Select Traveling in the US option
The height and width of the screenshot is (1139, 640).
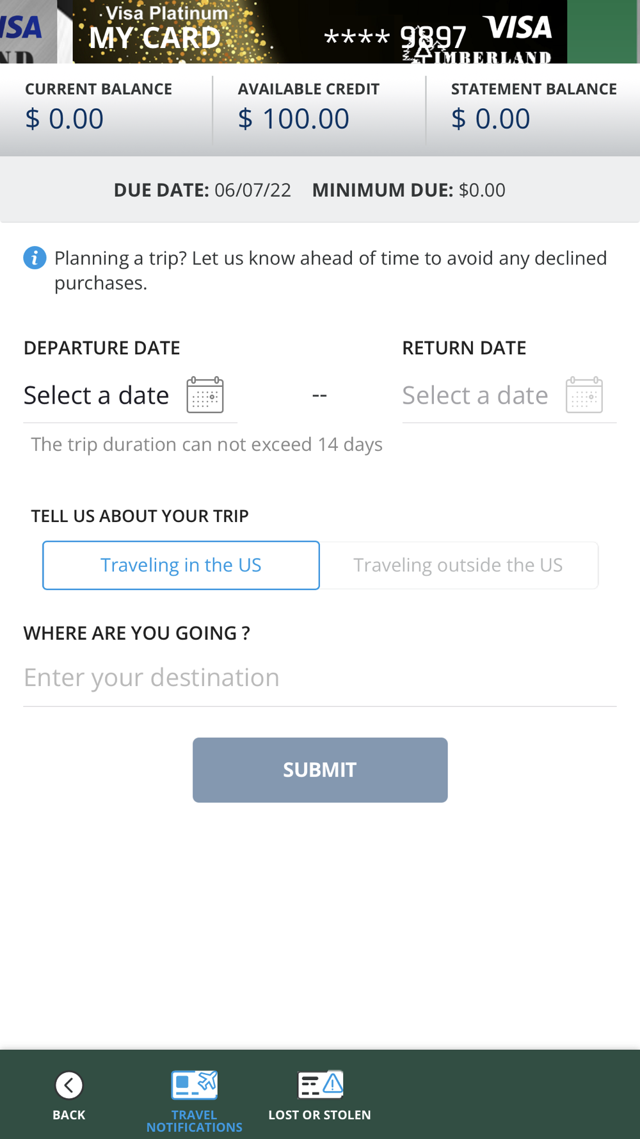coord(181,565)
